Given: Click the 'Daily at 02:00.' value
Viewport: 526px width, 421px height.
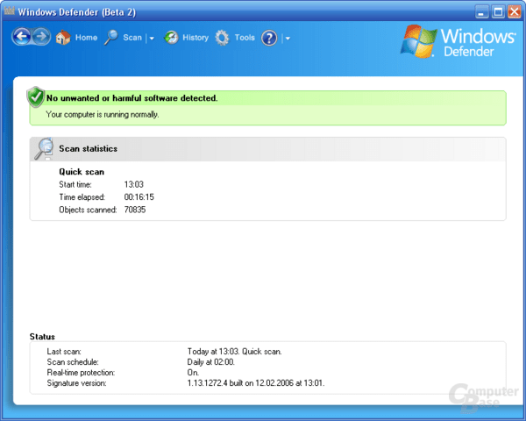Looking at the screenshot, I should [x=211, y=362].
